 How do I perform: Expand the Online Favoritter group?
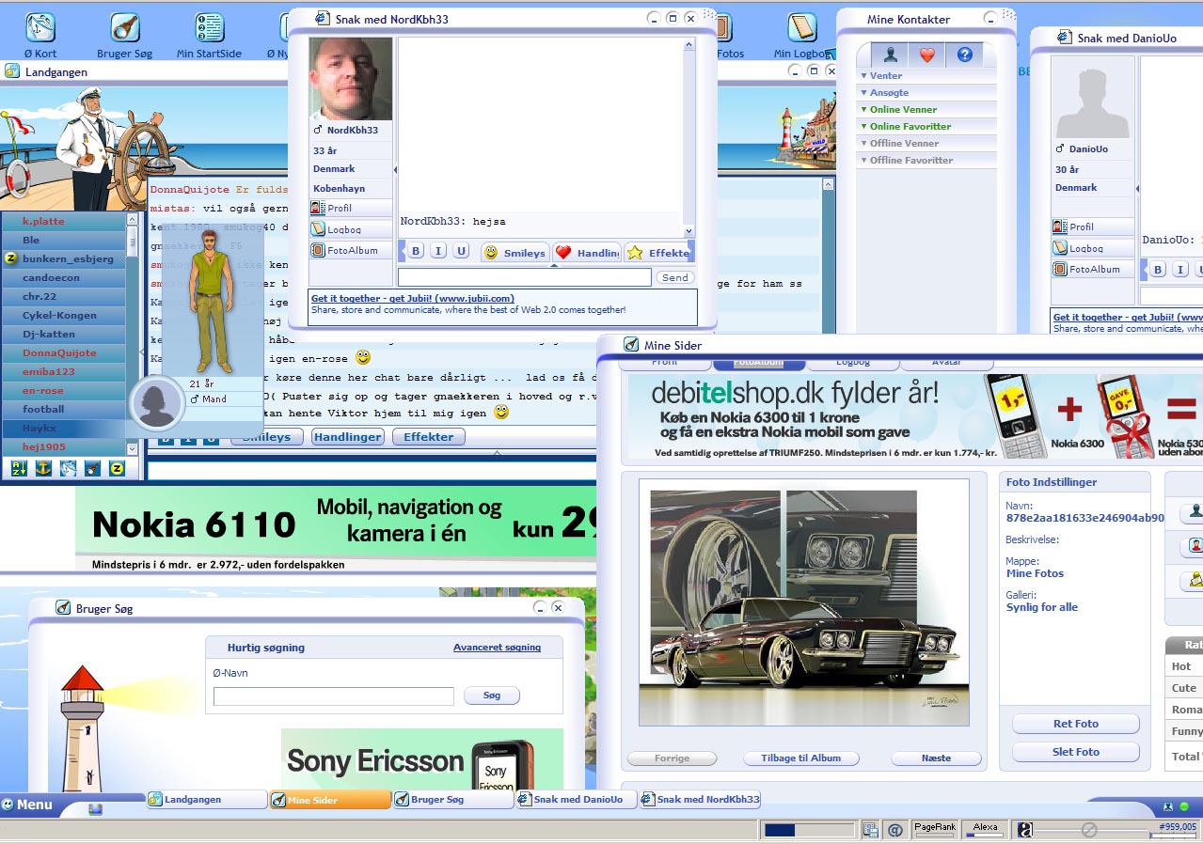pyautogui.click(x=910, y=127)
